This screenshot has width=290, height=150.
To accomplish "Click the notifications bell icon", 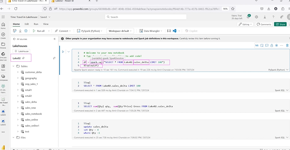I will pyautogui.click(x=248, y=17).
